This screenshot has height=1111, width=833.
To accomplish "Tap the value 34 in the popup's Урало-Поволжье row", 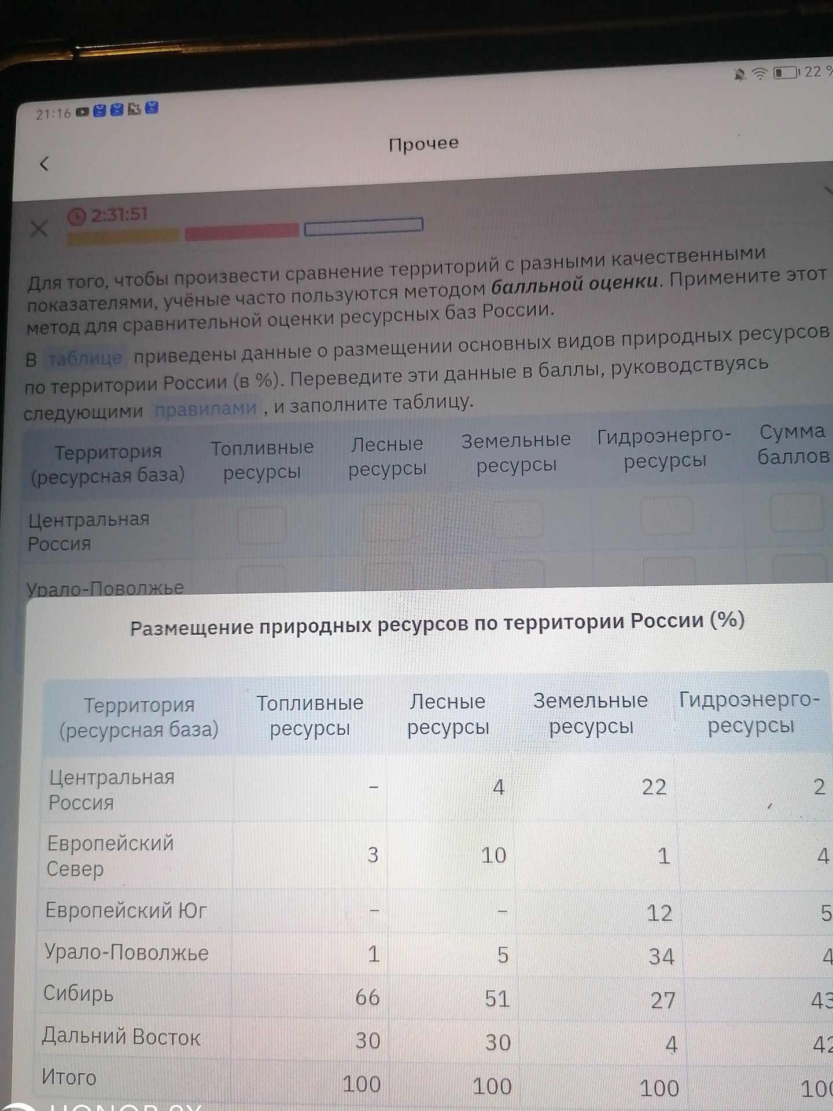I will [x=661, y=957].
